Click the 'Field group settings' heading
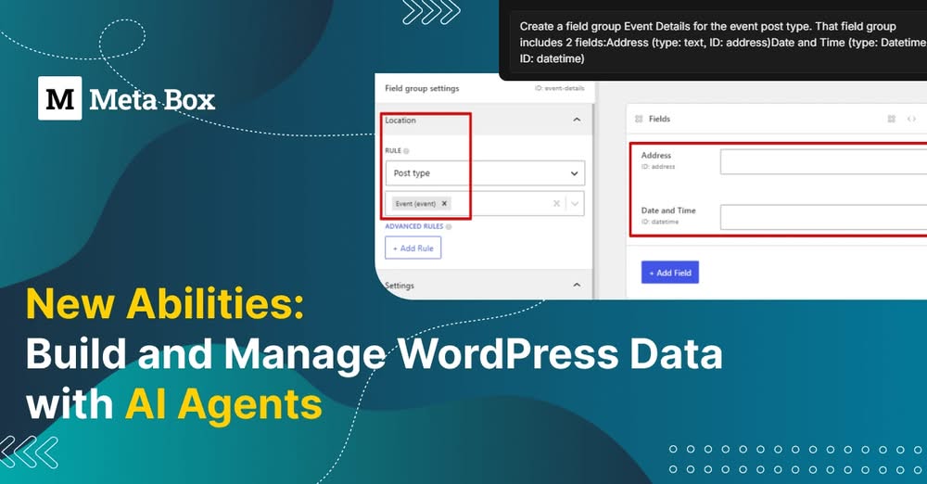 tap(422, 88)
